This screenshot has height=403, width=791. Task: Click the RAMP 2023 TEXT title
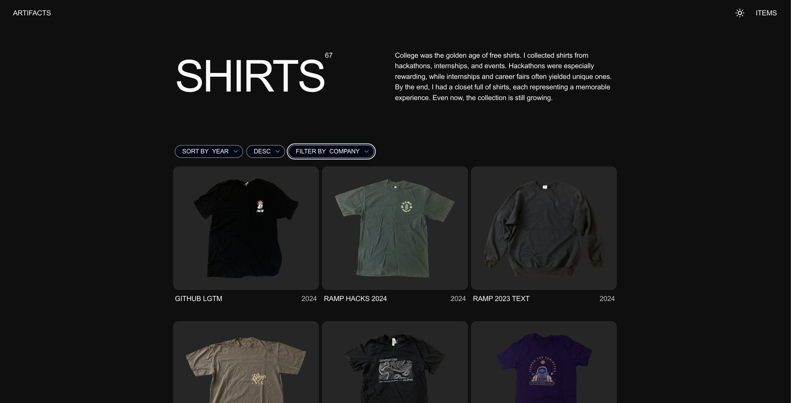(x=501, y=299)
